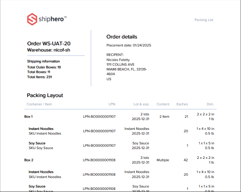Click the ShipHero red hexagon logo icon
This screenshot has height=192, width=241.
tap(32, 19)
